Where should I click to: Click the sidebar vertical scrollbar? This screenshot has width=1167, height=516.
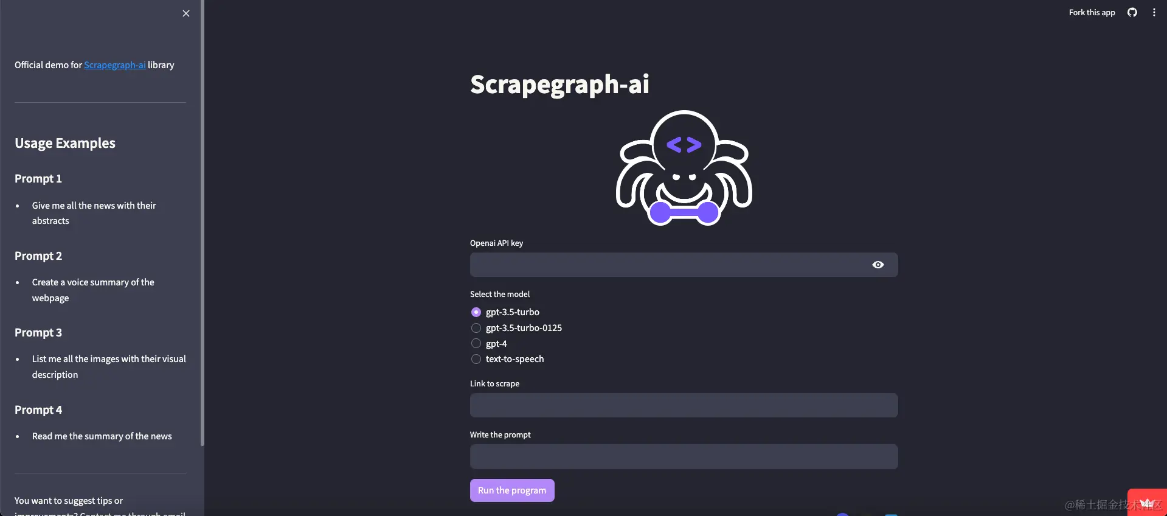point(203,223)
